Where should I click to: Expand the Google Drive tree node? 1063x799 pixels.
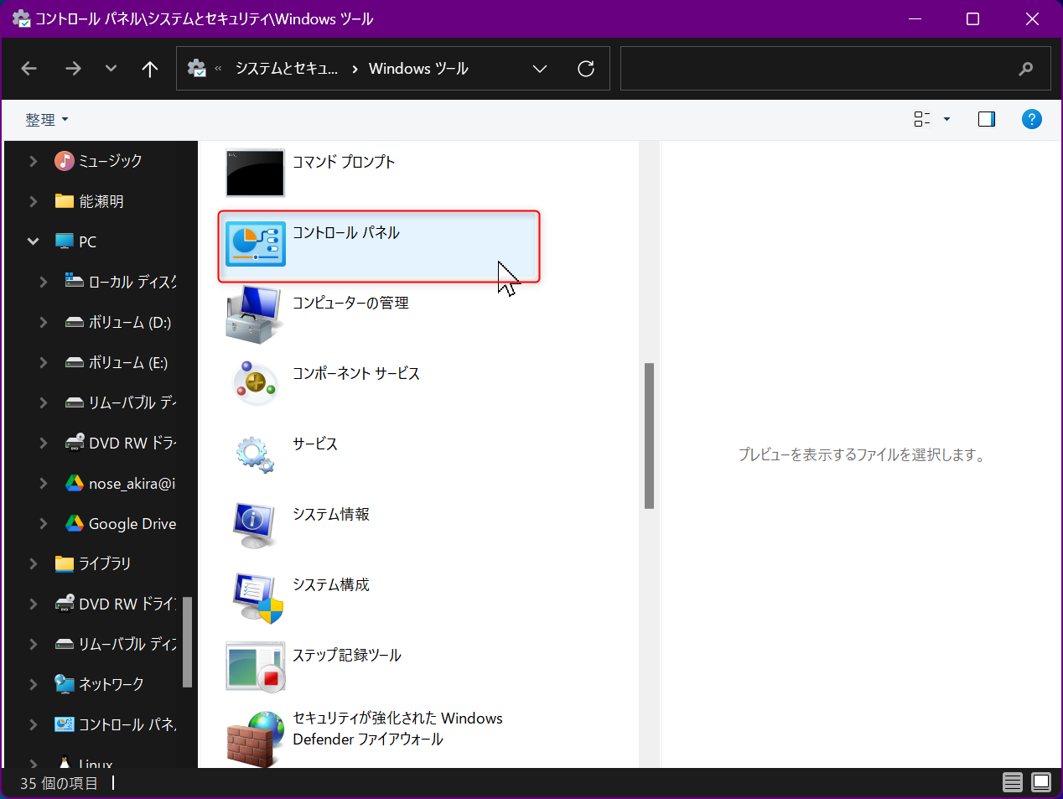point(44,523)
